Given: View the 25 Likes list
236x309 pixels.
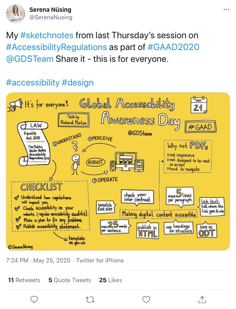Looking at the screenshot, I should point(111,280).
